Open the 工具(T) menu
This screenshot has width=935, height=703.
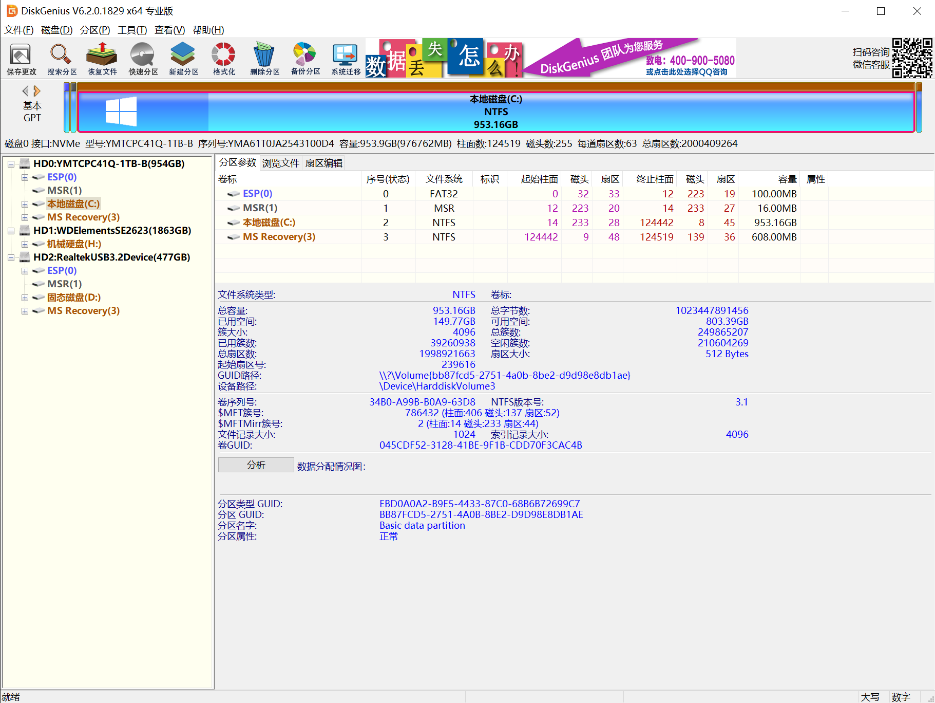(132, 30)
